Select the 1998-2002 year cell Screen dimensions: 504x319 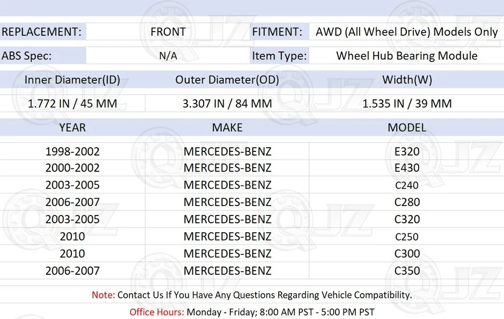click(x=72, y=152)
